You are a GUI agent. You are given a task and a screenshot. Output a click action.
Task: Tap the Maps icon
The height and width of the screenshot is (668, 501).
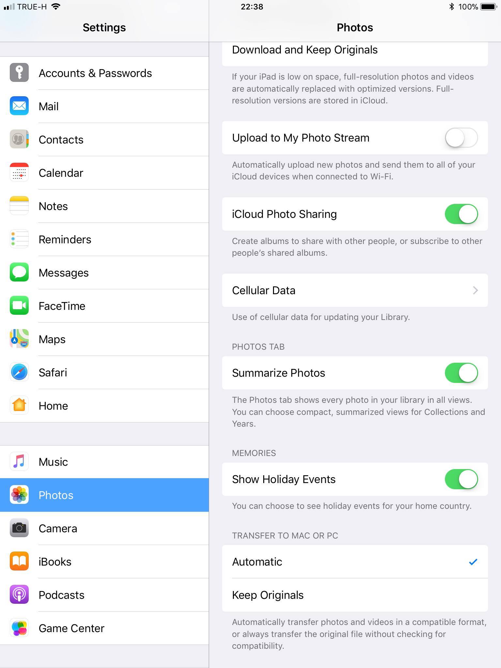(19, 339)
